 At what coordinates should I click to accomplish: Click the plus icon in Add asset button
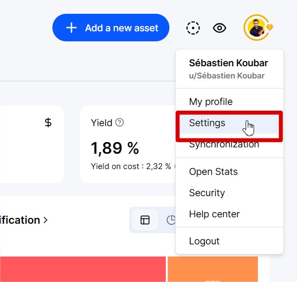point(71,28)
